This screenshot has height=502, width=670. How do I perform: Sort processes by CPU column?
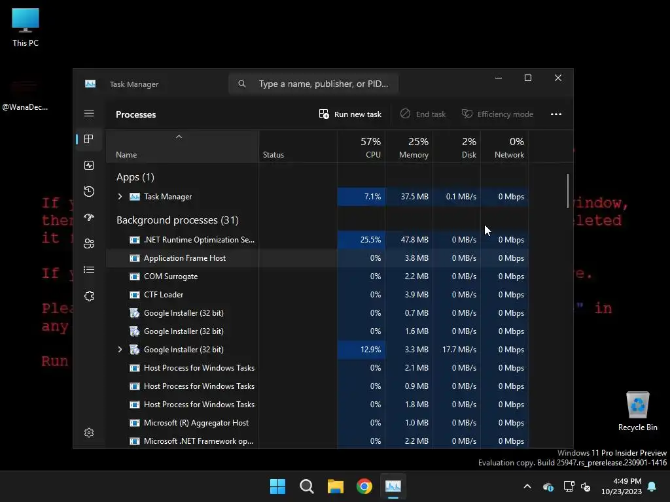[x=361, y=147]
